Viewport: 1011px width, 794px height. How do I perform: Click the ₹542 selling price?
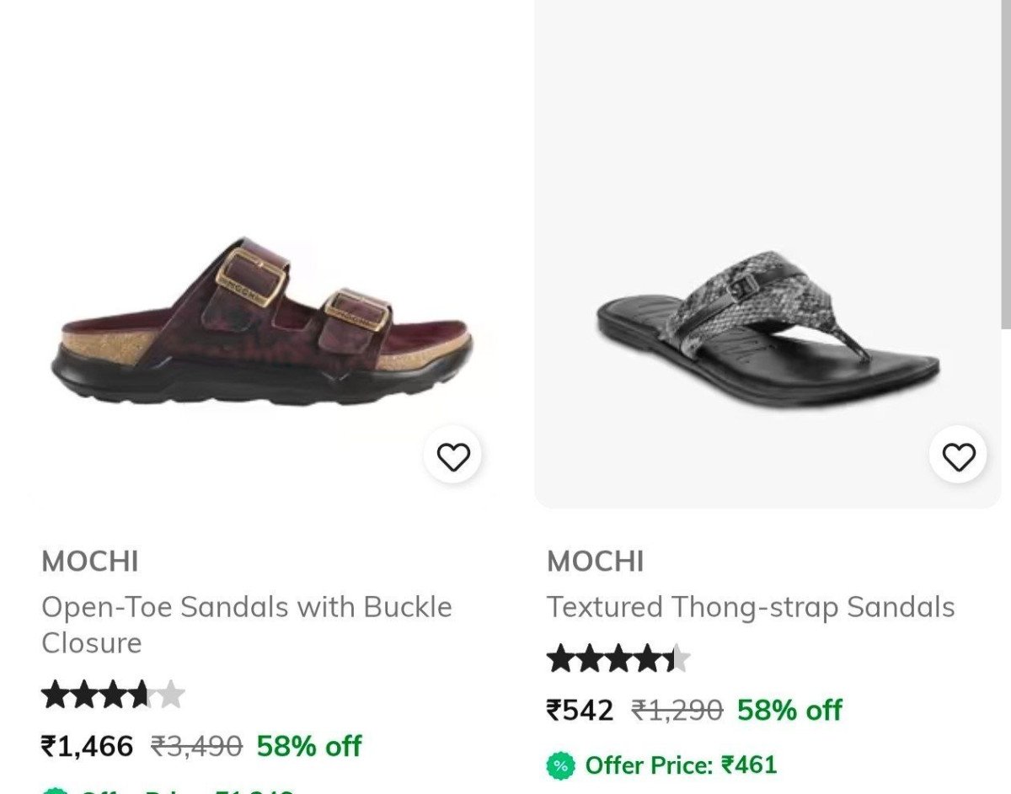pos(580,711)
